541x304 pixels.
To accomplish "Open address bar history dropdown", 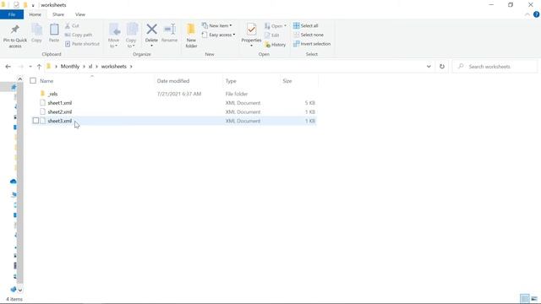I will tap(429, 67).
